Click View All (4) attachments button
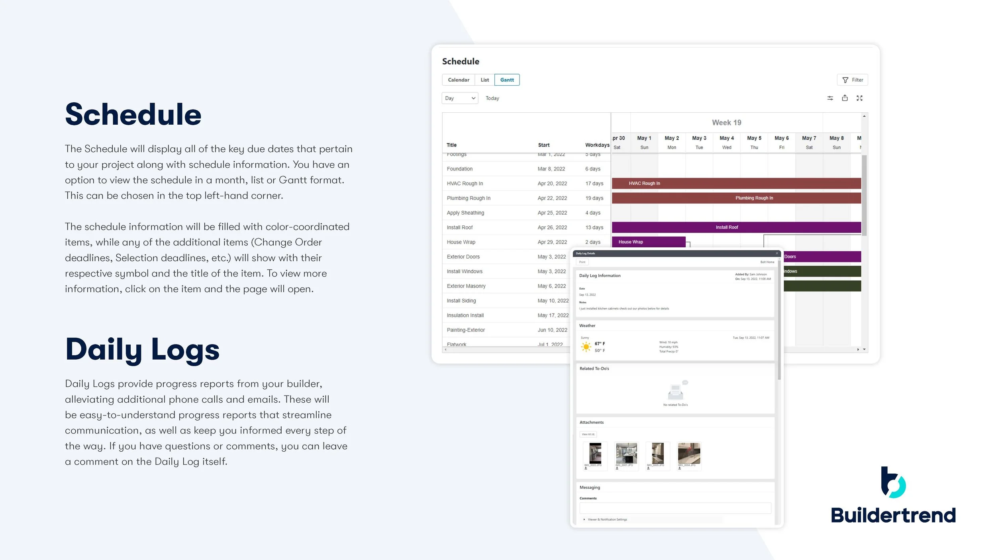Image resolution: width=996 pixels, height=560 pixels. (x=588, y=435)
